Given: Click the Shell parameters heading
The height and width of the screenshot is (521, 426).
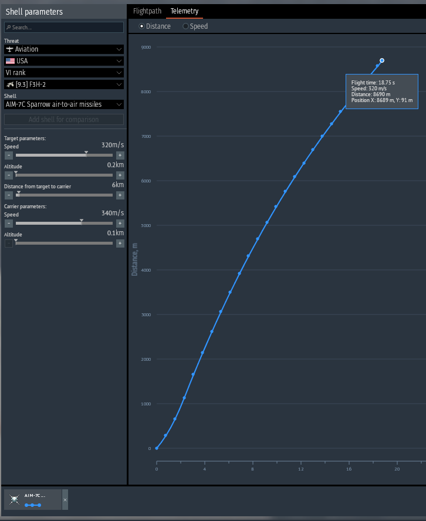Looking at the screenshot, I should click(34, 12).
